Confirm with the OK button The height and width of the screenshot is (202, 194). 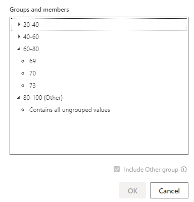(132, 190)
